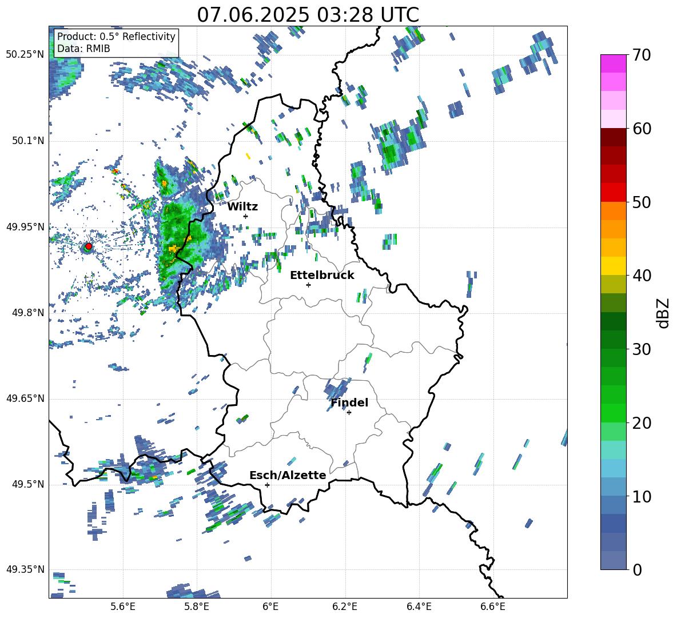This screenshot has width=677, height=618.
Task: Click the bright green swatch above 20
Action: [x=613, y=413]
